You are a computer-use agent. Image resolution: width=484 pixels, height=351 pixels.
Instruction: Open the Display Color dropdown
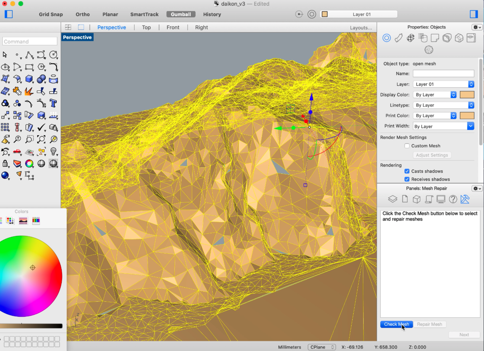(435, 95)
